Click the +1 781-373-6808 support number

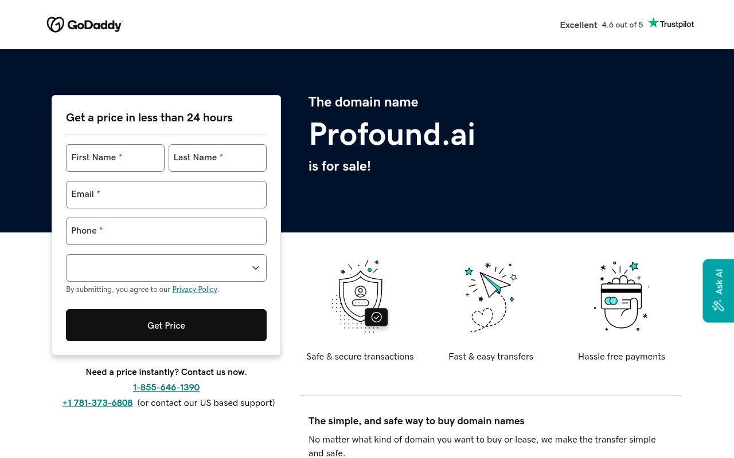[97, 402]
